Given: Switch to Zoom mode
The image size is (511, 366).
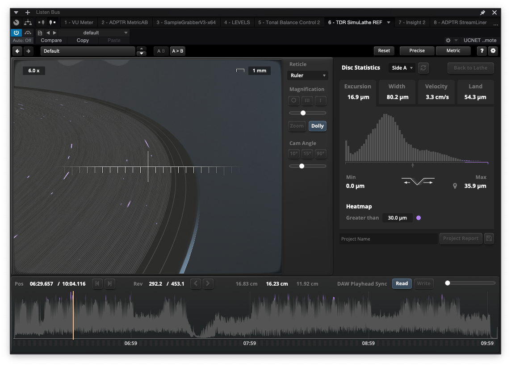Looking at the screenshot, I should coord(297,126).
